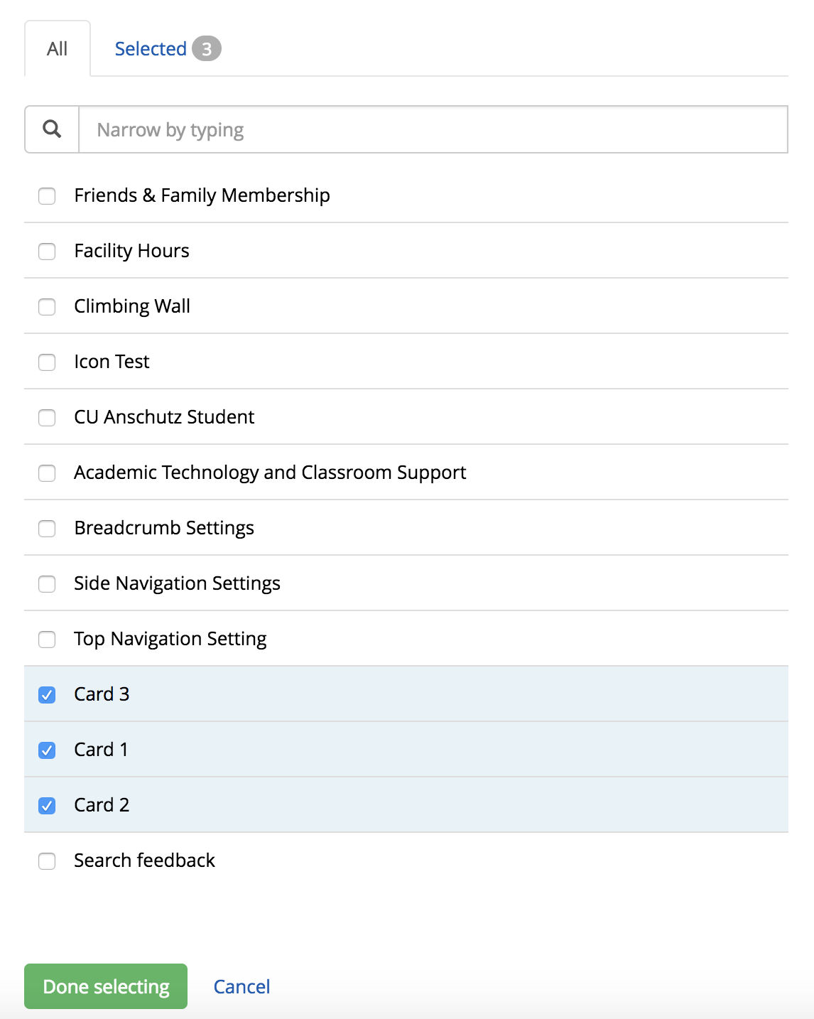The width and height of the screenshot is (814, 1019).
Task: Check the Side Navigation Settings option
Action: [47, 584]
